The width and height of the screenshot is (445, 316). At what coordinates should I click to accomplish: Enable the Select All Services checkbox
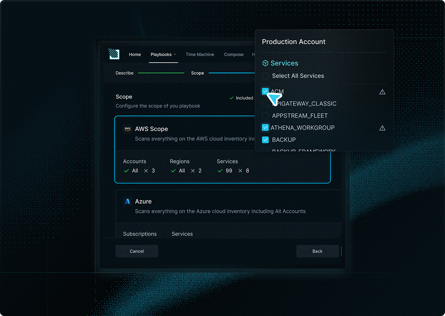point(265,76)
